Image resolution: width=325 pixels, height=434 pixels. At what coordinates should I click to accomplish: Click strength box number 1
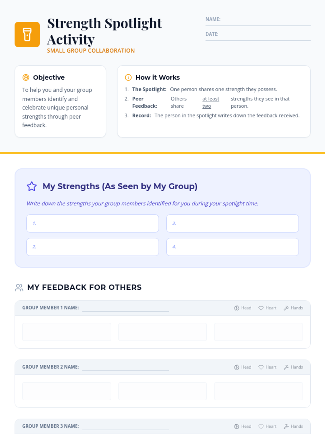(93, 224)
